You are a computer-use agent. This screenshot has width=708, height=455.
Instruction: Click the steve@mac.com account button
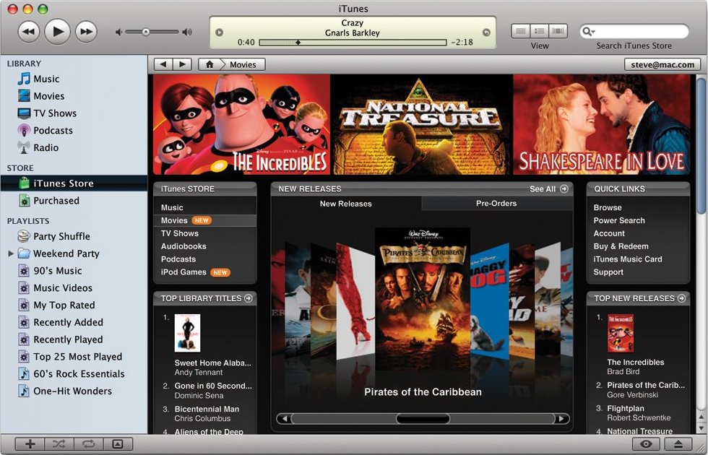tap(662, 64)
